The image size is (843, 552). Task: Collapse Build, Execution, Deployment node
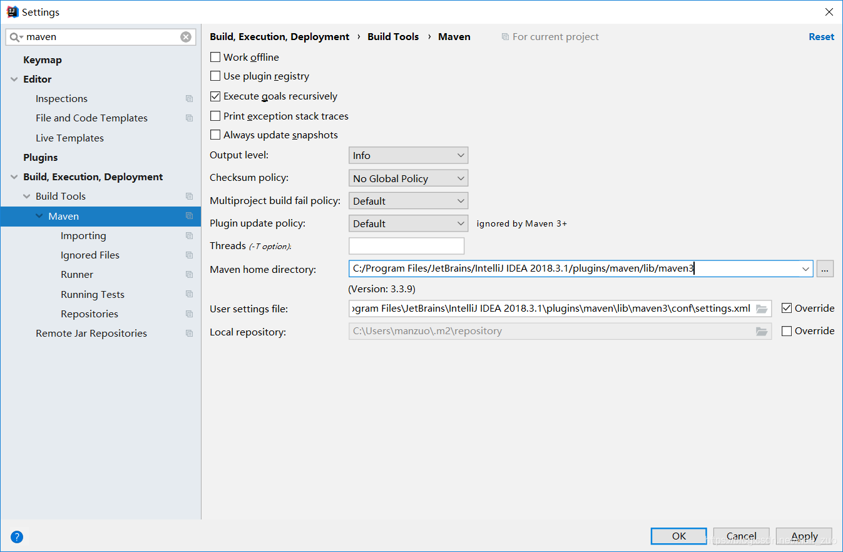click(x=14, y=177)
